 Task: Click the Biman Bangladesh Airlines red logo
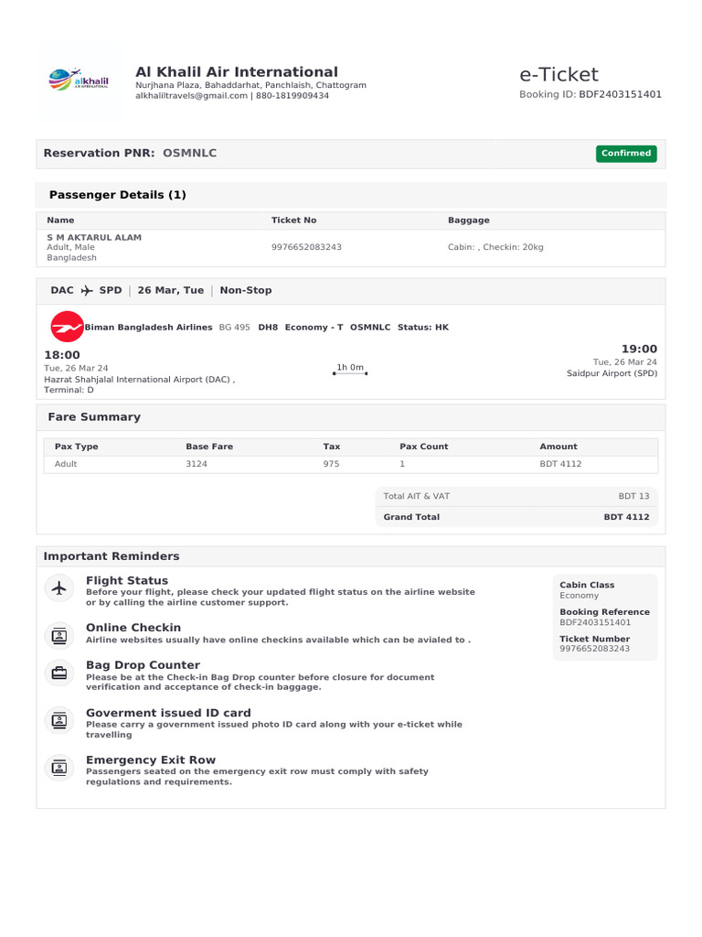66,327
